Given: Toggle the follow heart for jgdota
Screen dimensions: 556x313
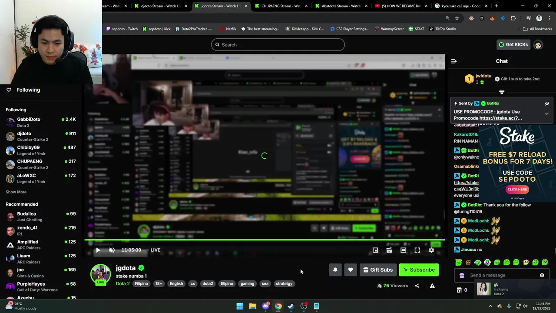Looking at the screenshot, I should (351, 270).
